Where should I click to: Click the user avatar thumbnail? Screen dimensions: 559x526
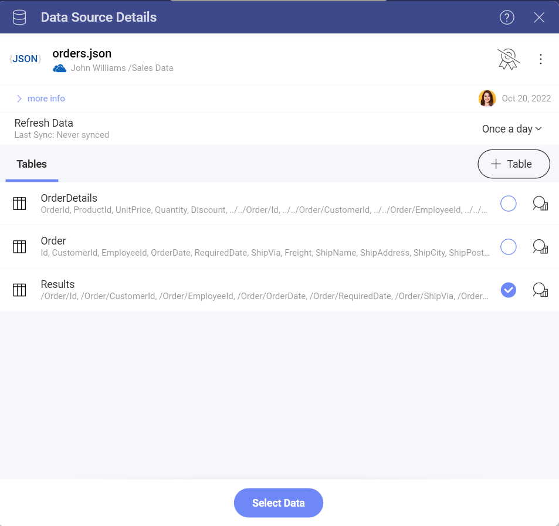coord(487,99)
